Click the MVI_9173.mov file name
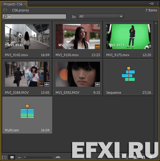 118,55
